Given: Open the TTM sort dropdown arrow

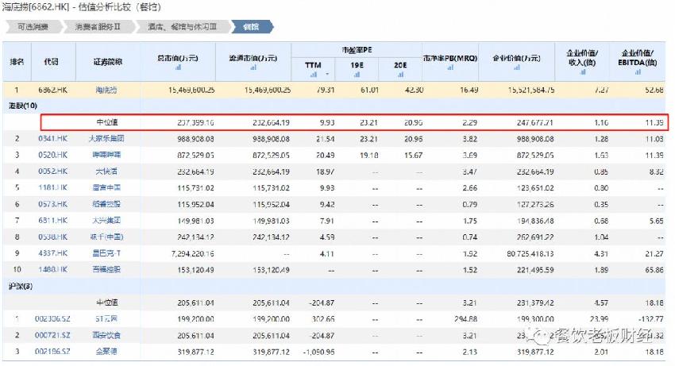Looking at the screenshot, I should (x=327, y=75).
